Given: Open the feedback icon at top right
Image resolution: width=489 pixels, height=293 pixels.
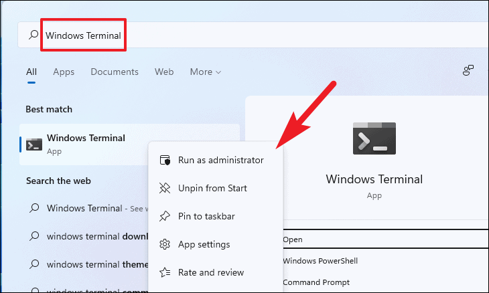Looking at the screenshot, I should pos(468,70).
